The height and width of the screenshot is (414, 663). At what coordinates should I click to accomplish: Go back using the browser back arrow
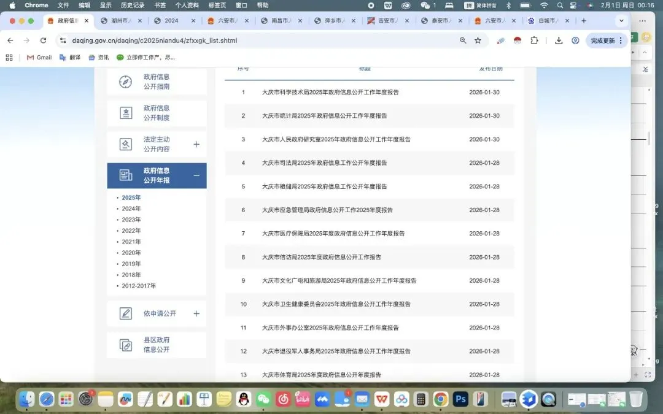pos(10,40)
